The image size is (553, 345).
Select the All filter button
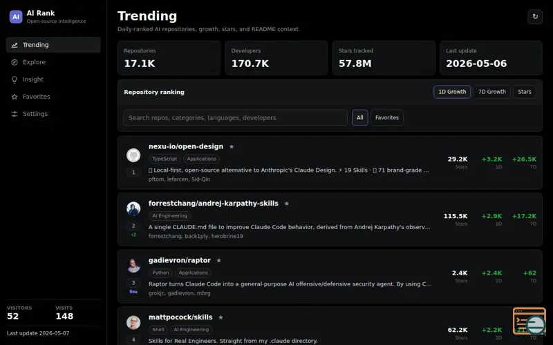coord(359,117)
